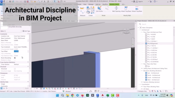175x98 pixels.
Task: Click the Select Links status bar icon
Action: (x=150, y=91)
